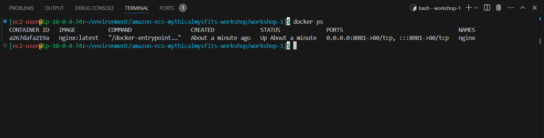The height and width of the screenshot is (138, 544).
Task: Click the gray circle decoration on last prompt
Action: pyautogui.click(x=5, y=45)
